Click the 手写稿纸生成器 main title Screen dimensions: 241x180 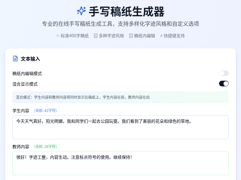[x=127, y=11]
